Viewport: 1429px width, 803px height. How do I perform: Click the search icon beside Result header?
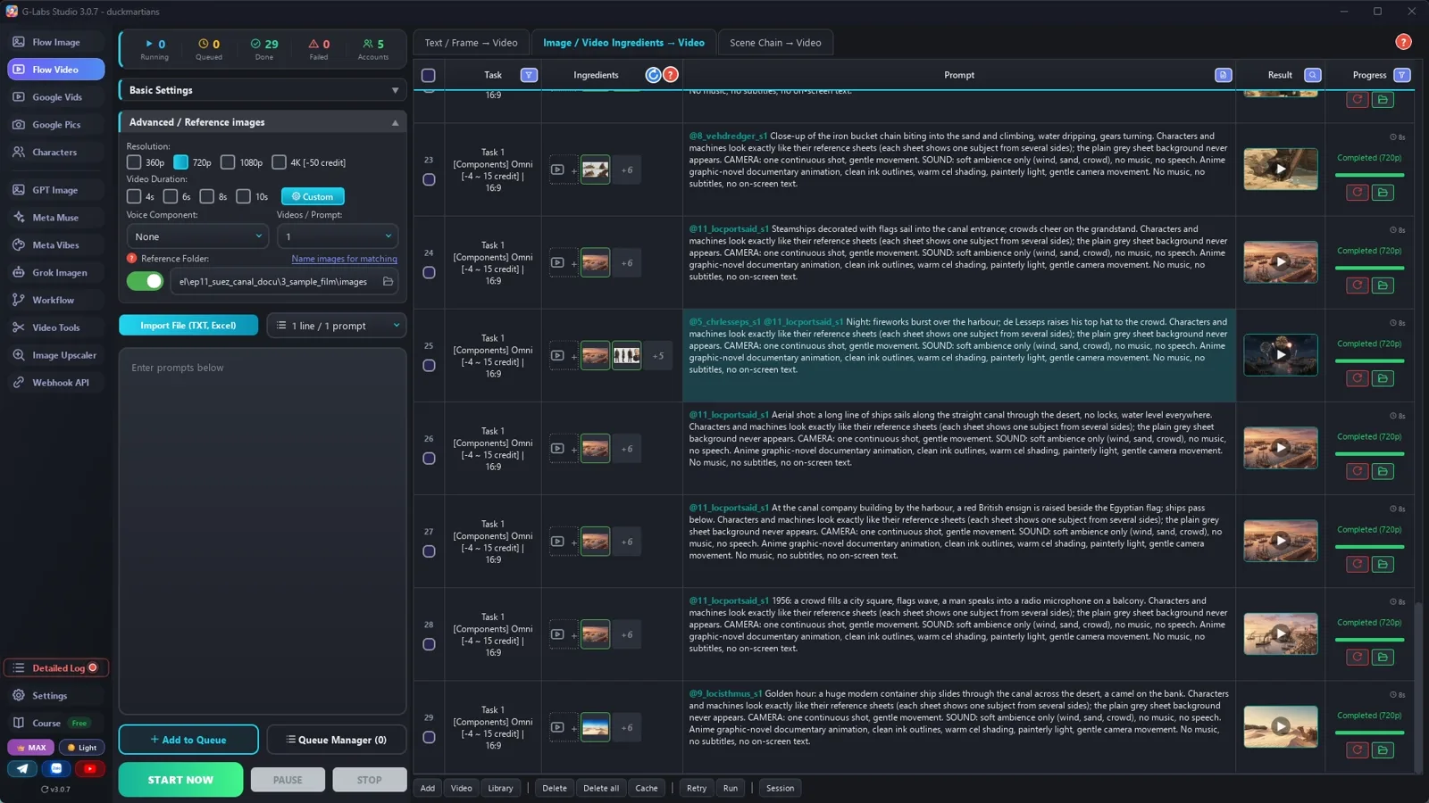(x=1312, y=75)
